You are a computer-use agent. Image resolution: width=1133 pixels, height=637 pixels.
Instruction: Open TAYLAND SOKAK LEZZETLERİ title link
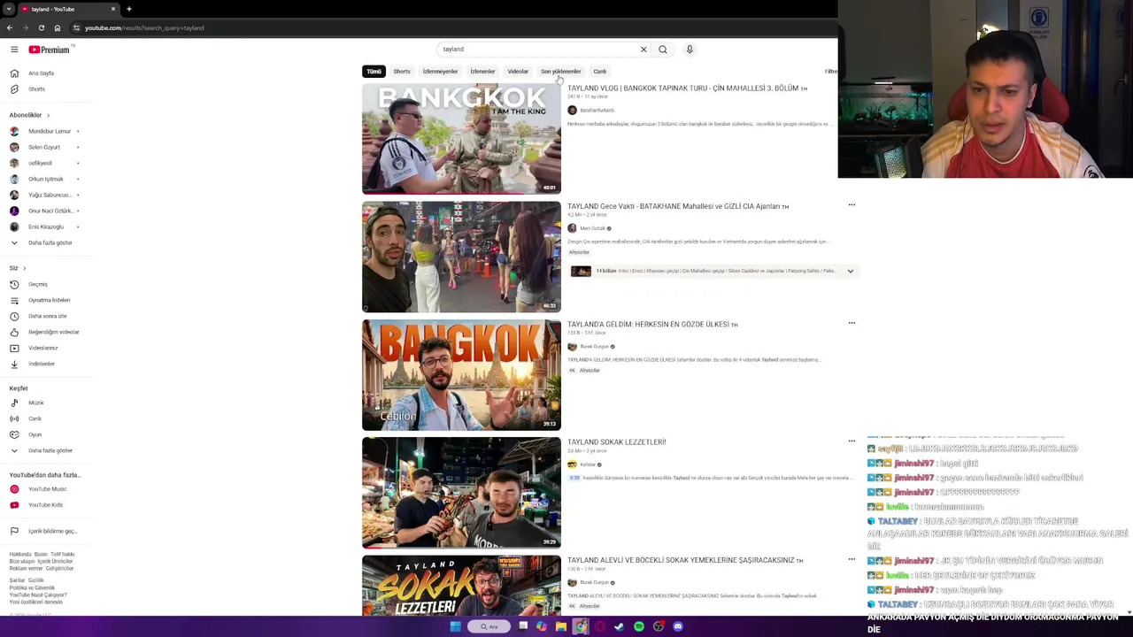click(616, 442)
